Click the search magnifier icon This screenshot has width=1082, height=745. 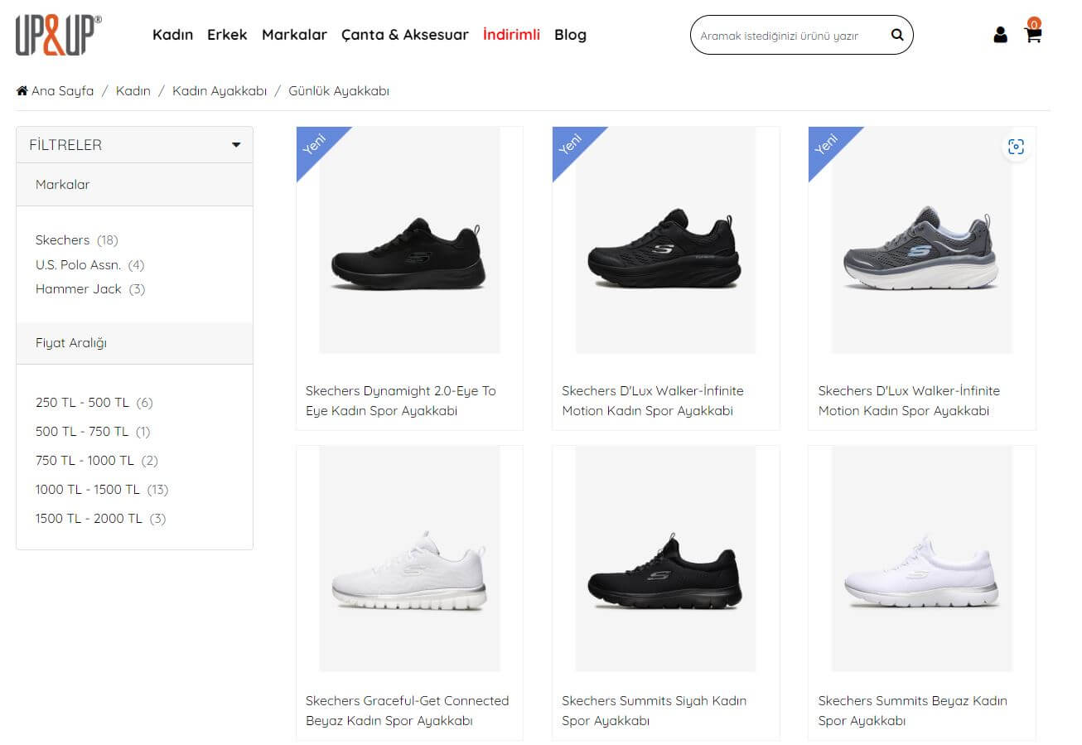pos(896,35)
